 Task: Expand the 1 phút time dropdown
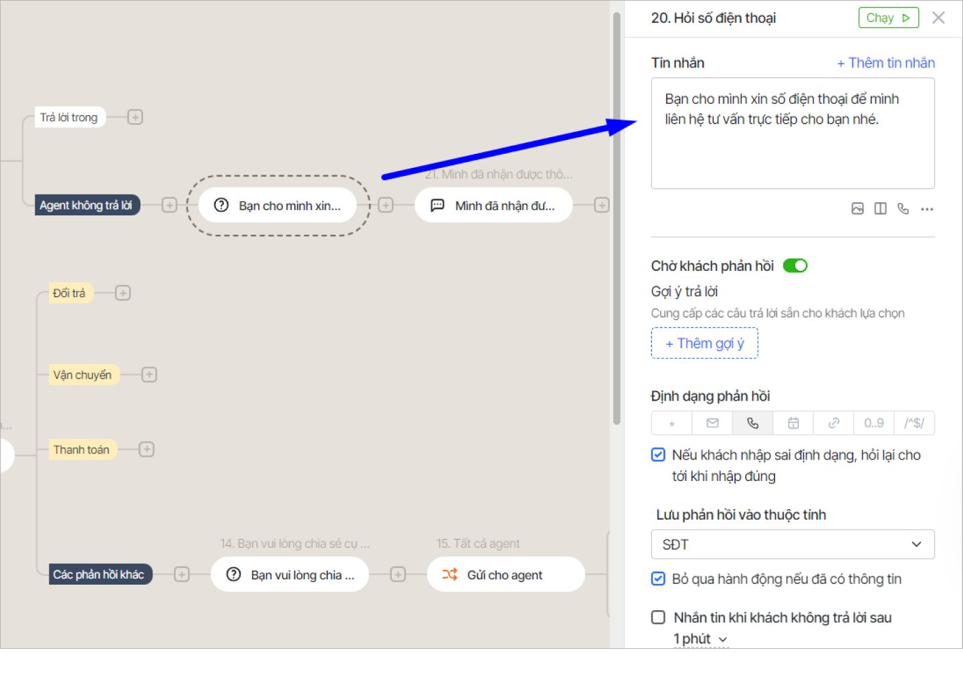pos(700,640)
